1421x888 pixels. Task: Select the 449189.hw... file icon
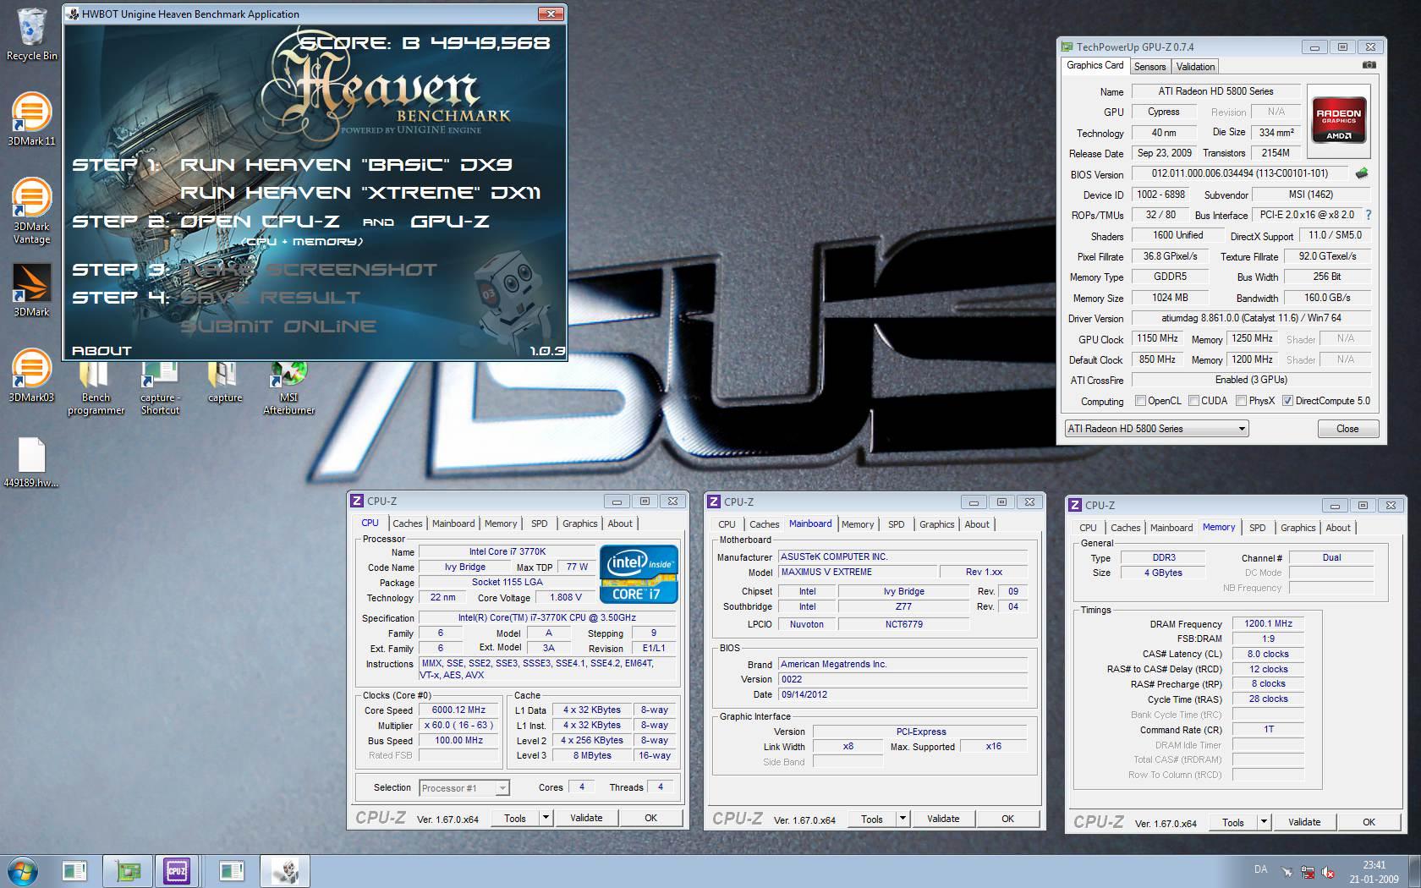point(31,463)
